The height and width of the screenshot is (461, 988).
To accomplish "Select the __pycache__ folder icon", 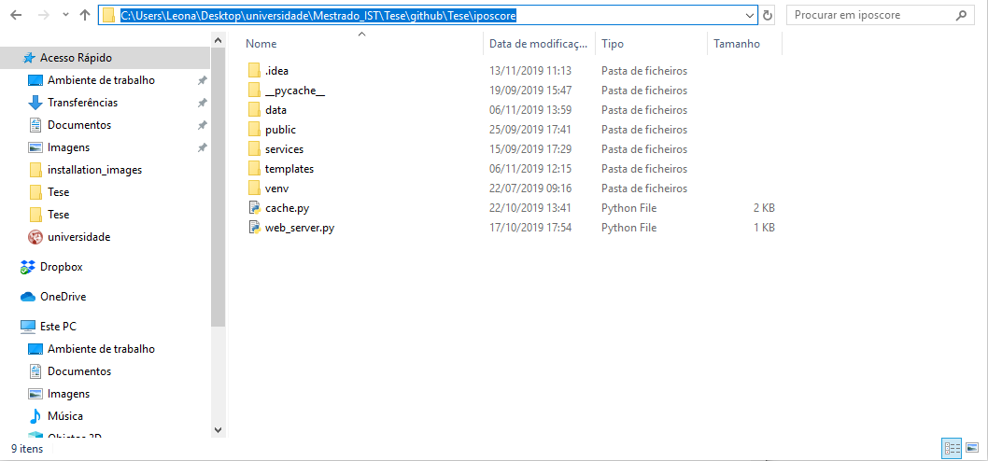I will click(254, 91).
